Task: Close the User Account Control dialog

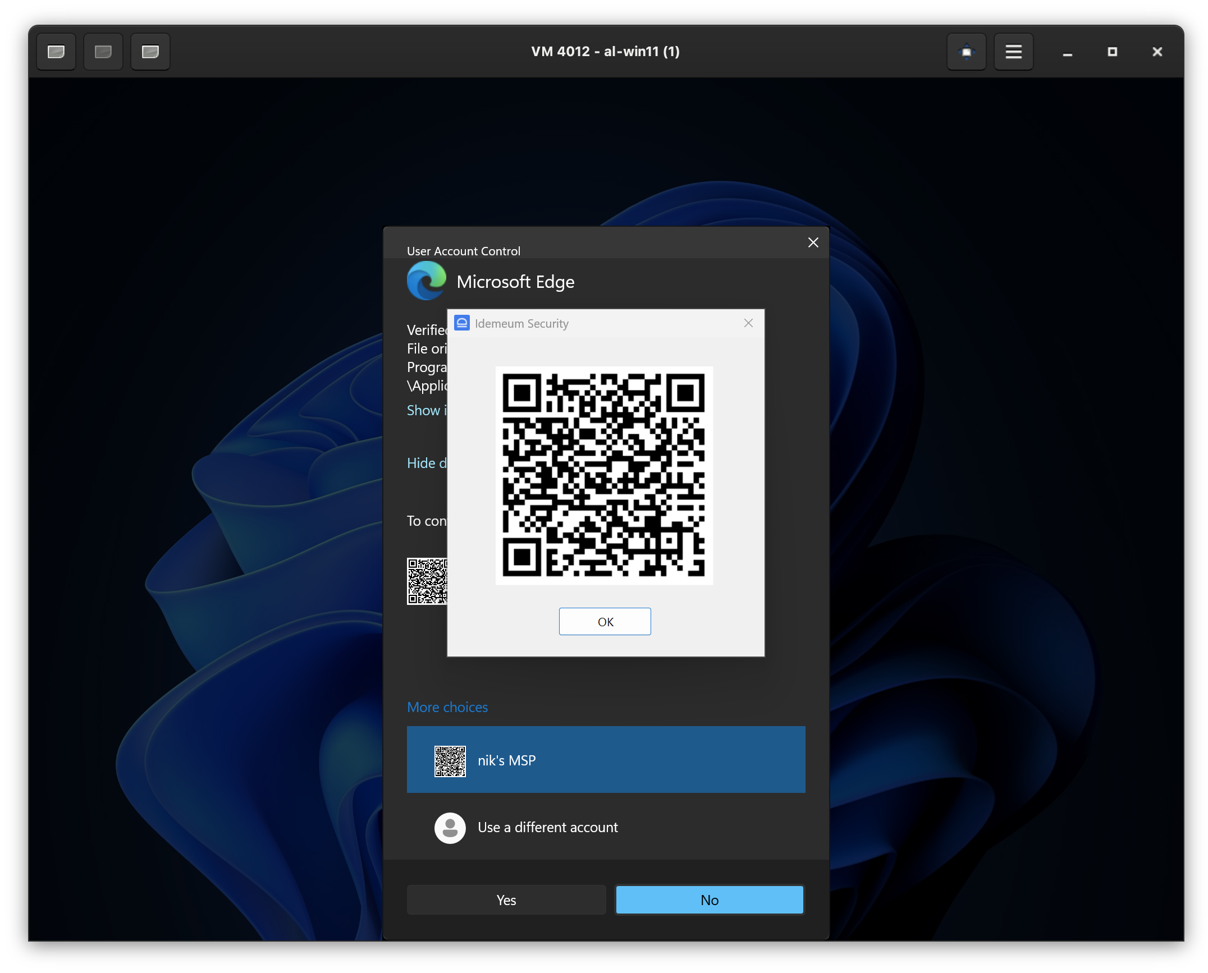Action: click(813, 242)
